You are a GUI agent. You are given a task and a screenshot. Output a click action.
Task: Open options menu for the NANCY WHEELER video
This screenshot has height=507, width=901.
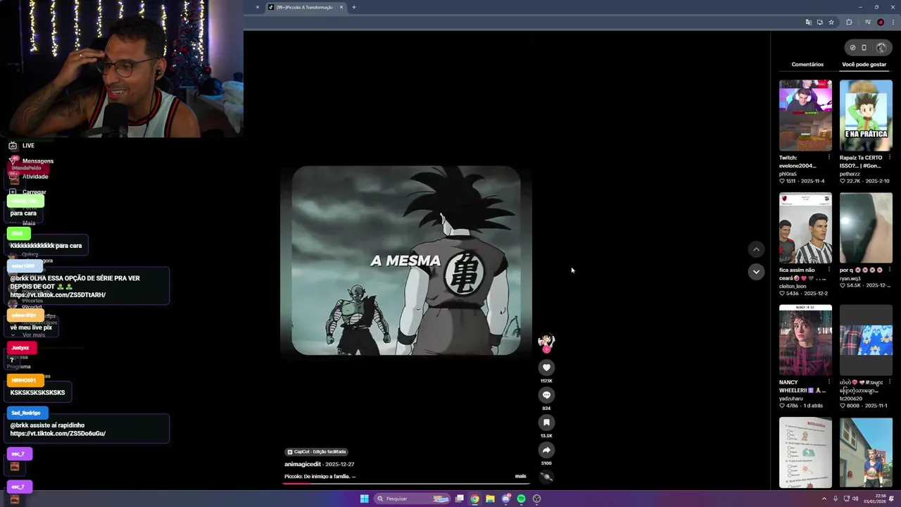[x=828, y=382]
